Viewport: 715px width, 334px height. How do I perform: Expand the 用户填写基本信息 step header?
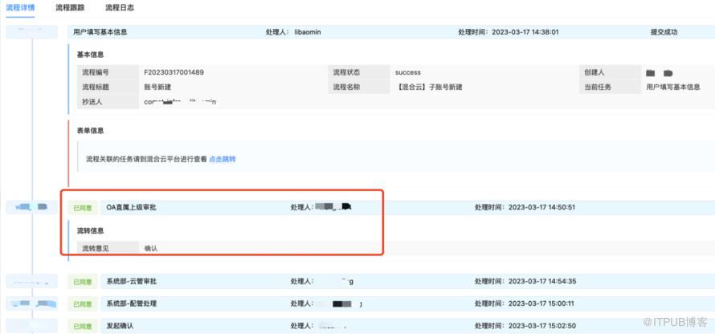click(x=100, y=32)
